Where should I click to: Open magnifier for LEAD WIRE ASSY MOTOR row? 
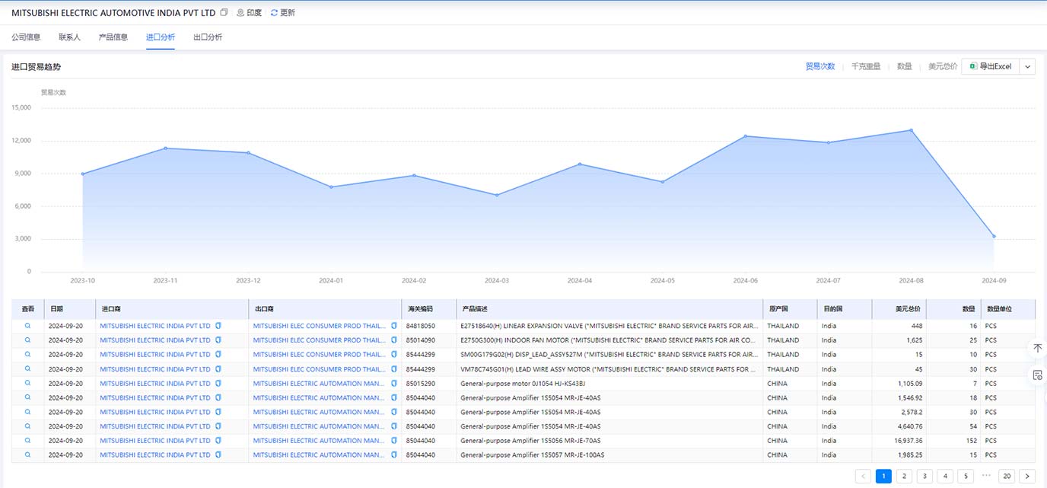pyautogui.click(x=27, y=368)
